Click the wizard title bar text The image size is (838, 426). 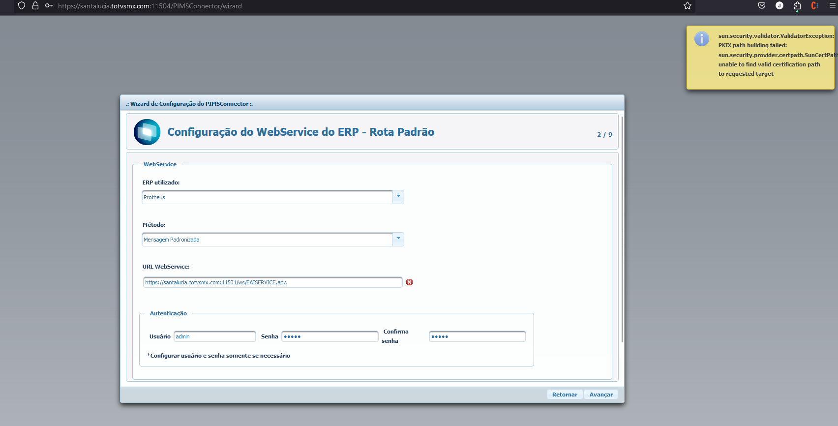pos(189,104)
